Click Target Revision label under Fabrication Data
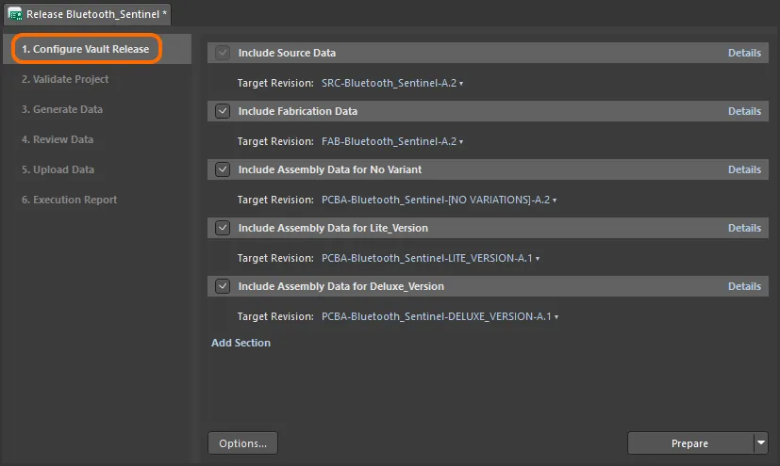This screenshot has height=466, width=780. [x=275, y=141]
